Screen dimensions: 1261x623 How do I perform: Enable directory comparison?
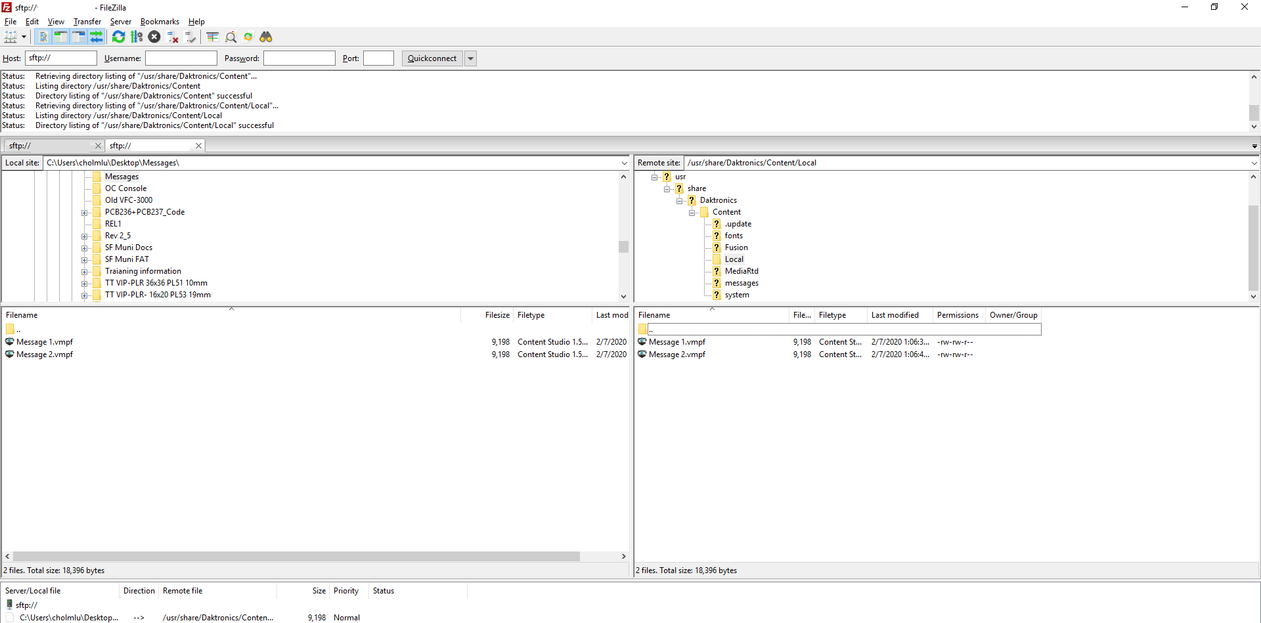click(231, 37)
